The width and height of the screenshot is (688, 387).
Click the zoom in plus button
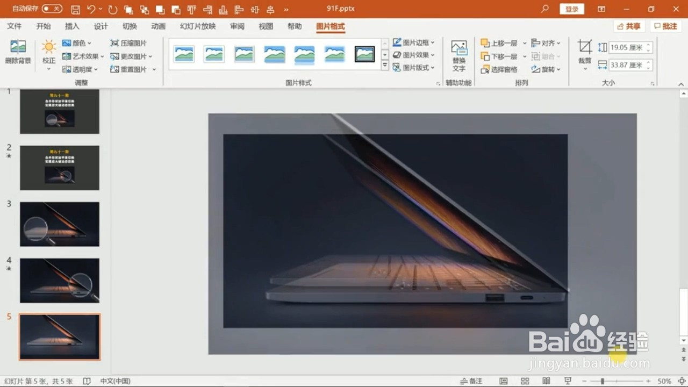(648, 381)
